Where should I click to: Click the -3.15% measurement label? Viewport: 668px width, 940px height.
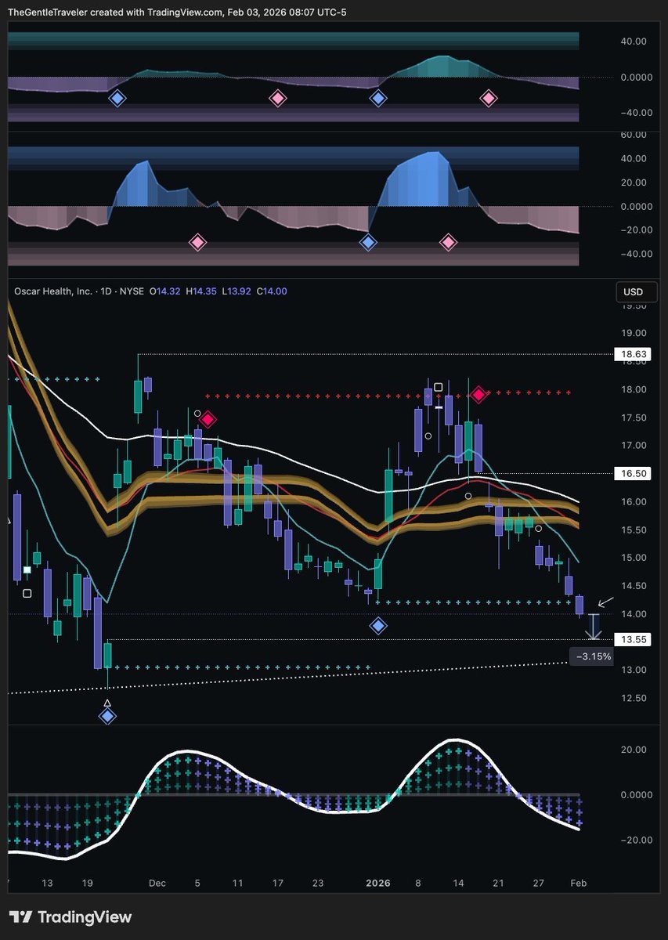point(590,656)
